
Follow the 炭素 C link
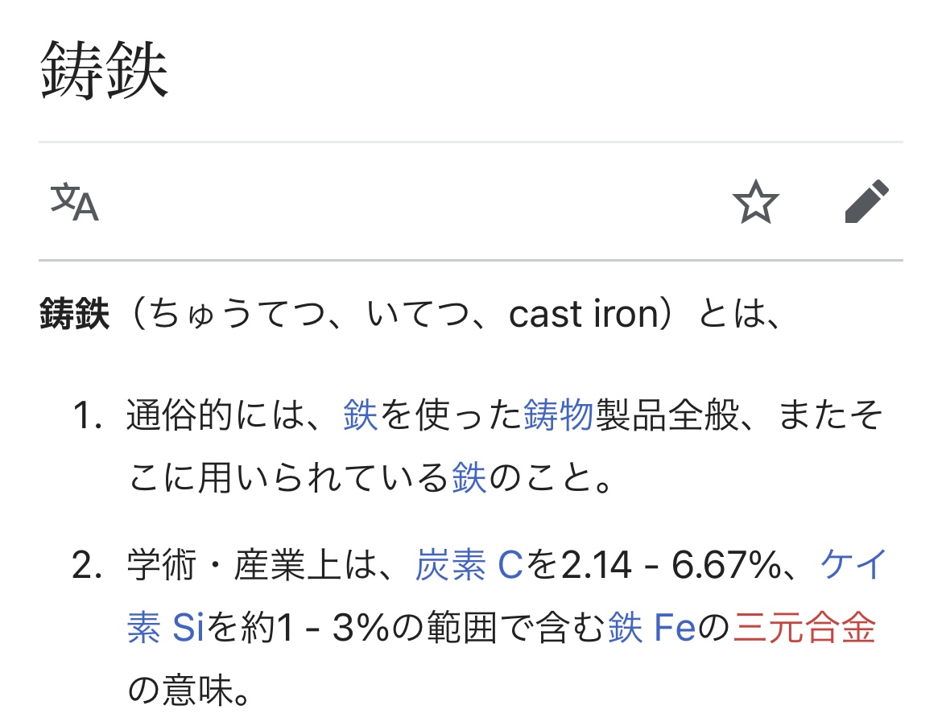[x=469, y=565]
